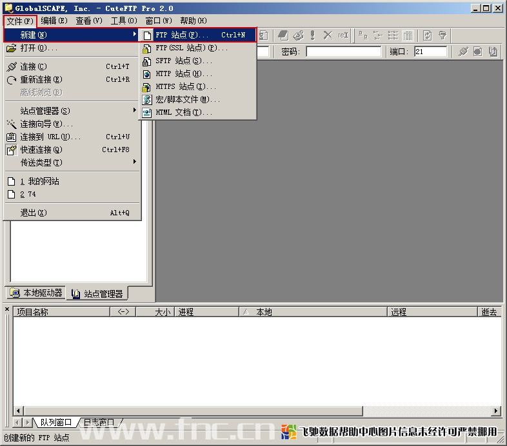Click the HTML document icon
Viewport: 507px width, 446px height.
click(147, 113)
